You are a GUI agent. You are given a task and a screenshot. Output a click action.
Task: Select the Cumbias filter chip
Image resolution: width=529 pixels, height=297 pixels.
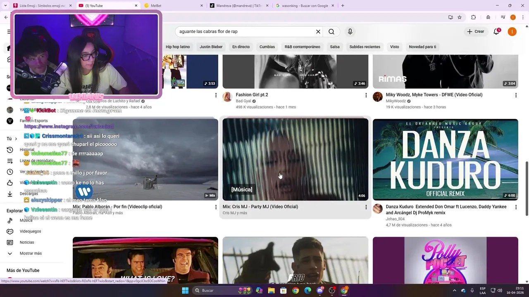pos(267,47)
